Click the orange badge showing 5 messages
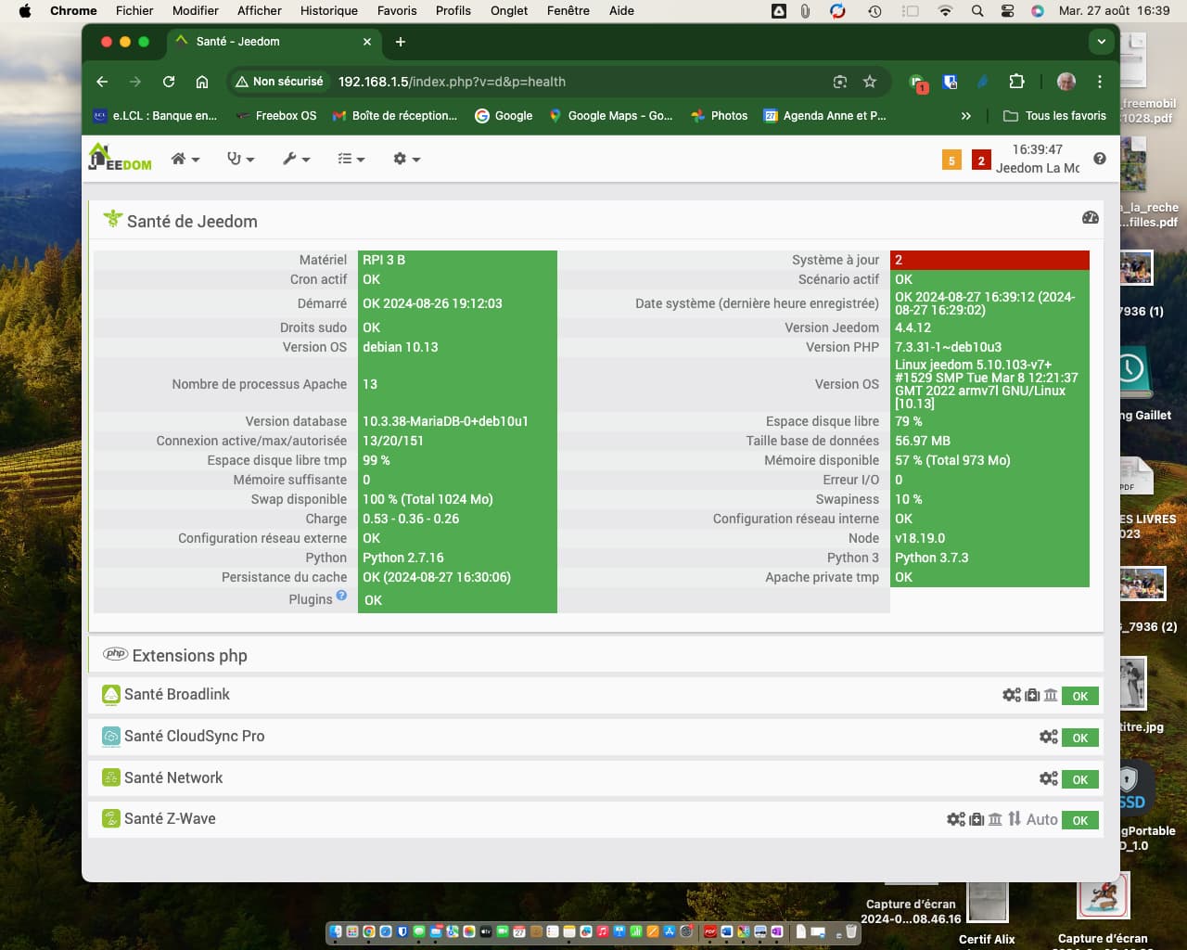Image resolution: width=1187 pixels, height=950 pixels. coord(951,160)
